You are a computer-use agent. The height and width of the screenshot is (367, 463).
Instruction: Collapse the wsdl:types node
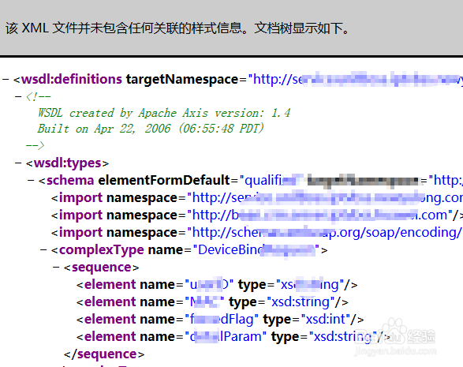pyautogui.click(x=18, y=163)
